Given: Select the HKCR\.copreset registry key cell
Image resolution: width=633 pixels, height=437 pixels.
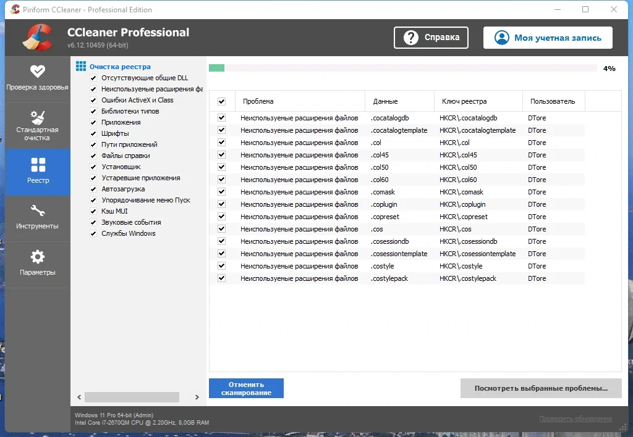Looking at the screenshot, I should coord(464,217).
